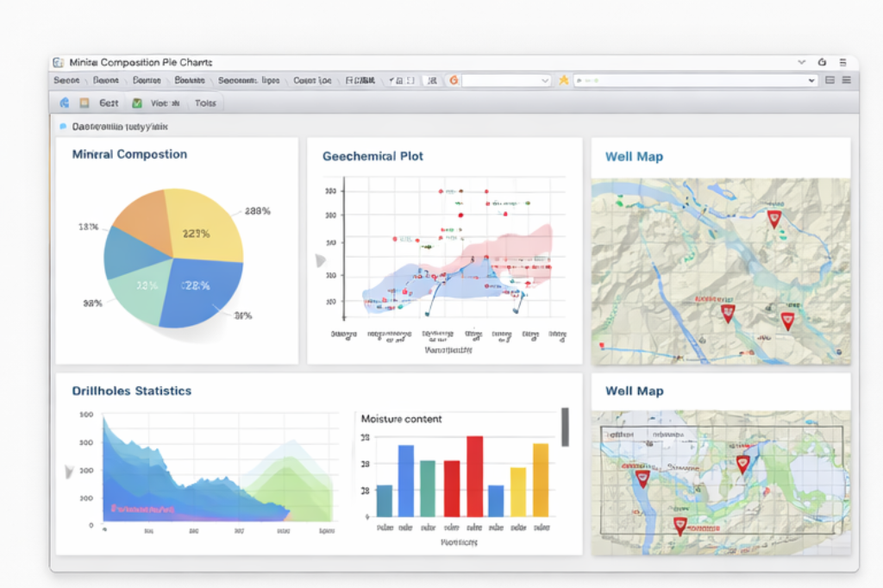
Task: Select the green checkmark View icon
Action: [x=135, y=103]
